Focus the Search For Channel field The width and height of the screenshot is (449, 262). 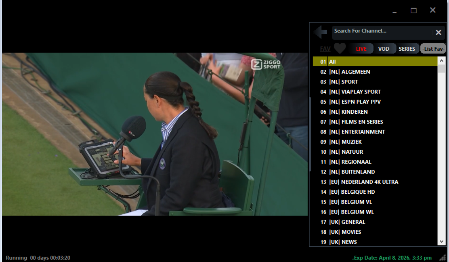click(x=382, y=31)
